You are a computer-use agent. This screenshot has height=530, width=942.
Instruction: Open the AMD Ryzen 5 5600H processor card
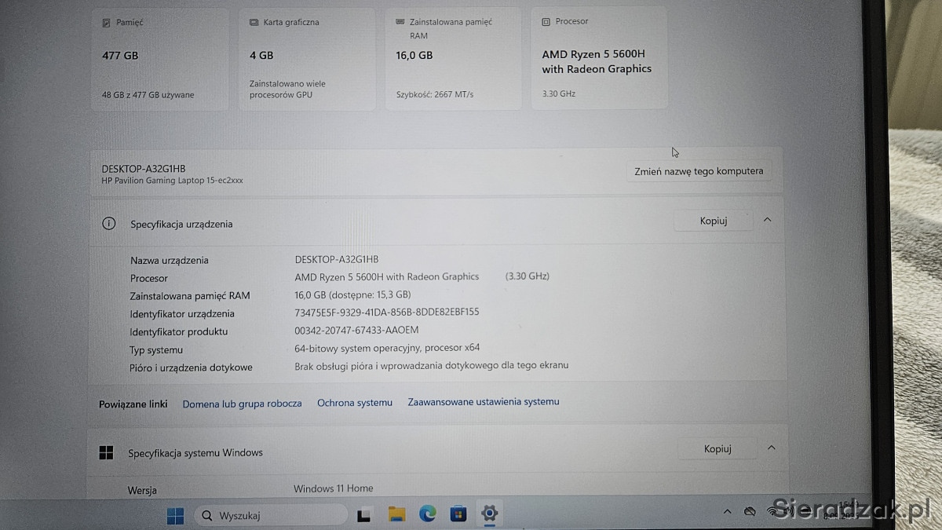point(599,57)
